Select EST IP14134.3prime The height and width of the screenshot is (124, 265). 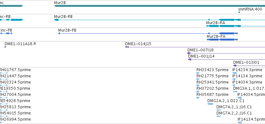(x=247, y=76)
